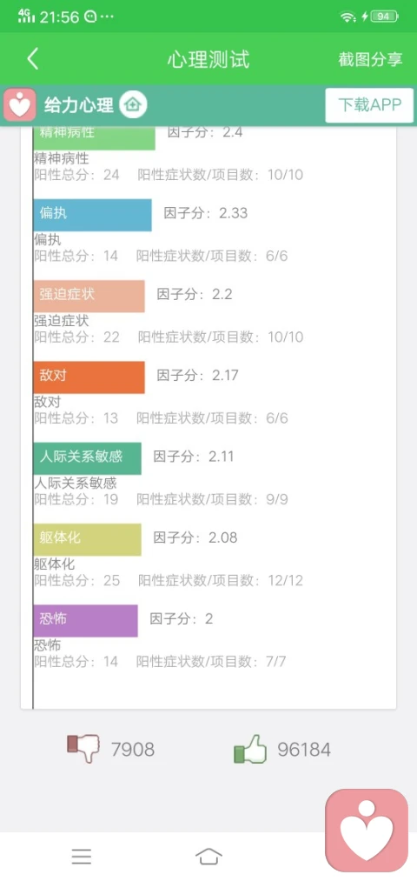Select the orange 敌对 bar
The image size is (417, 881).
[89, 377]
